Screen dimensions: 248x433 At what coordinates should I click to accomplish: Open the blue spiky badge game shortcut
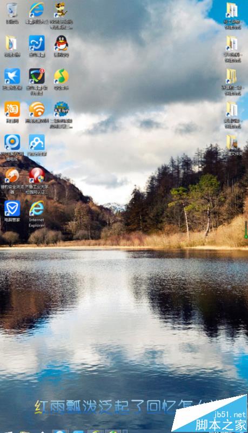click(x=61, y=110)
